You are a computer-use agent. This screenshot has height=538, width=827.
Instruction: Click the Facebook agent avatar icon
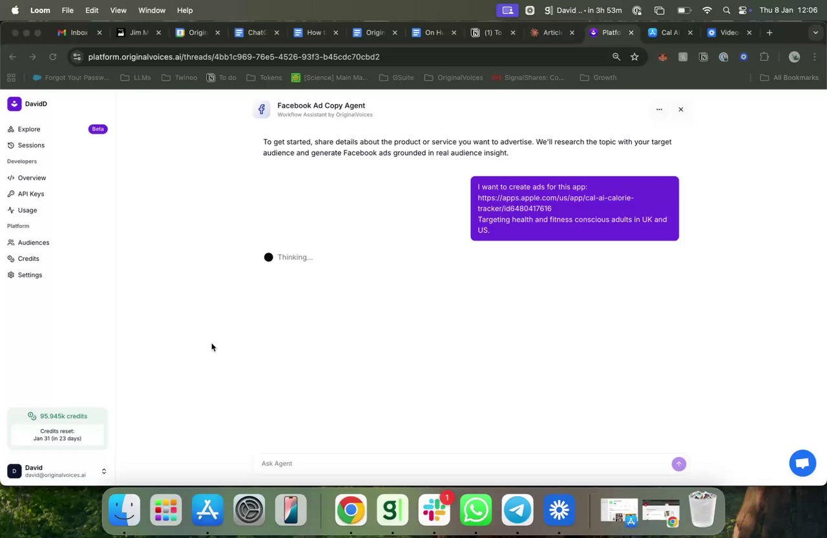coord(261,110)
